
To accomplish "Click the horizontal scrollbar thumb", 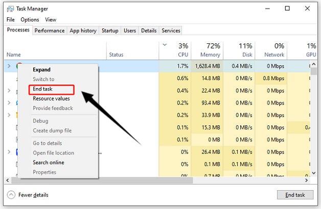I will 102,180.
